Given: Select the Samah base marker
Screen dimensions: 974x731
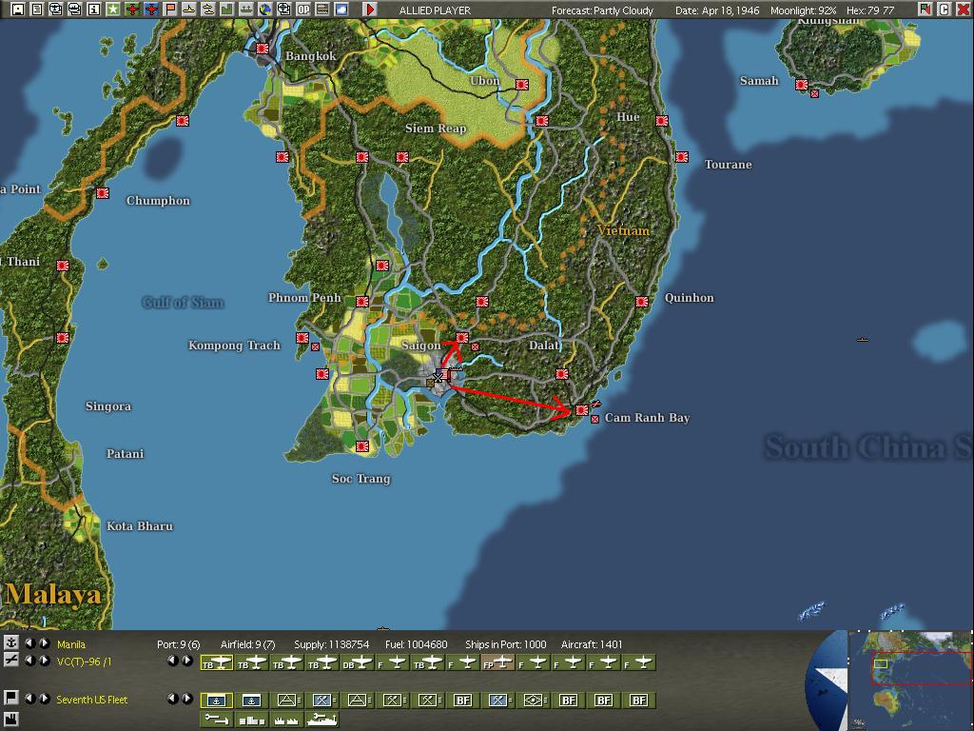Looking at the screenshot, I should [x=801, y=85].
